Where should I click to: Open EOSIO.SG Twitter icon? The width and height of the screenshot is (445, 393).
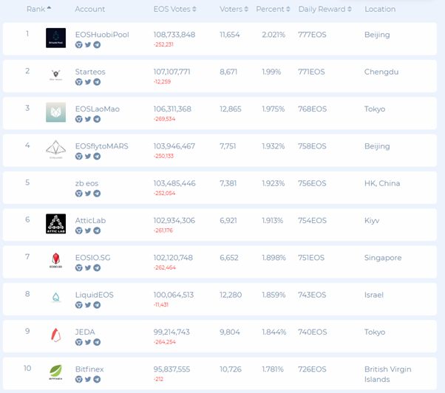(88, 267)
